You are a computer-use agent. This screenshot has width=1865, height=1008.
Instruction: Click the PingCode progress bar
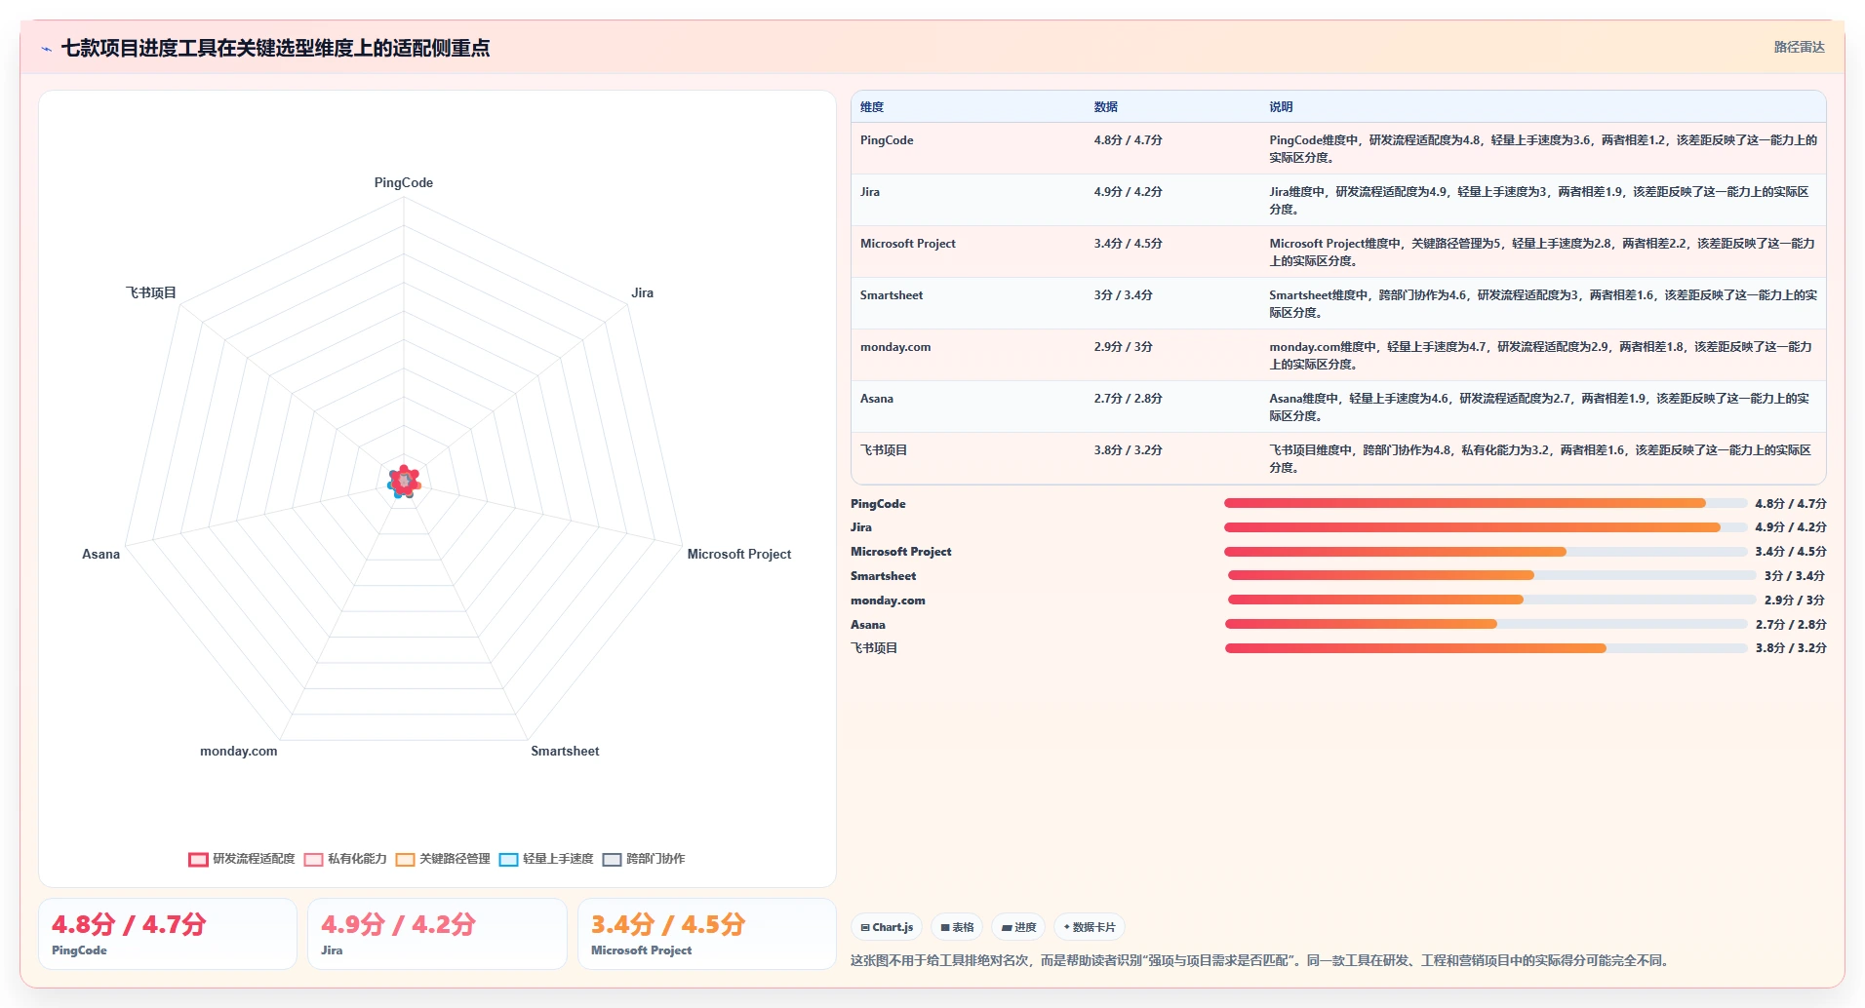1486,504
